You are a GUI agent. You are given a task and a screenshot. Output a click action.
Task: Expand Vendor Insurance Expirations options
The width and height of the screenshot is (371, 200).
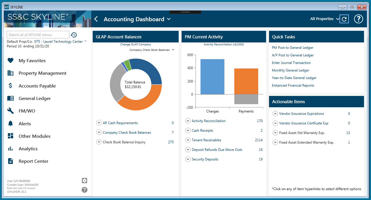coord(275,114)
